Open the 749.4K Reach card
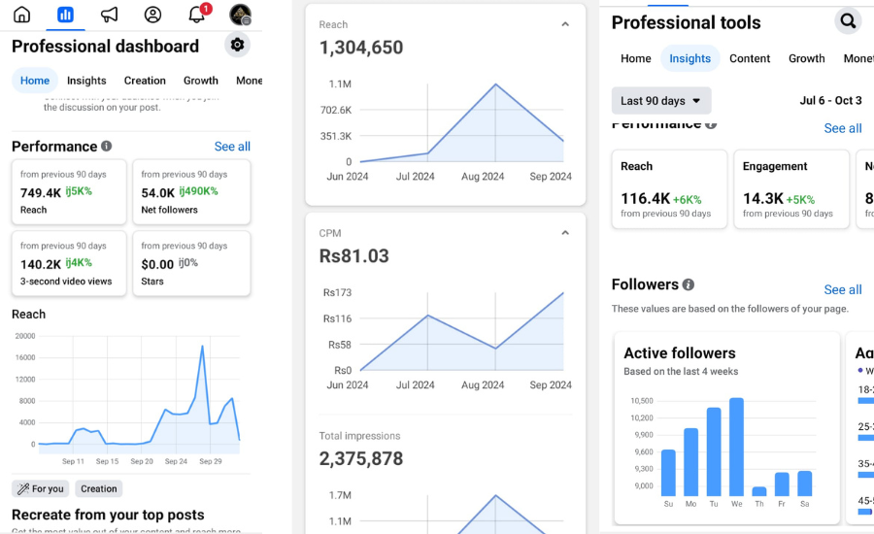874x534 pixels. point(69,191)
